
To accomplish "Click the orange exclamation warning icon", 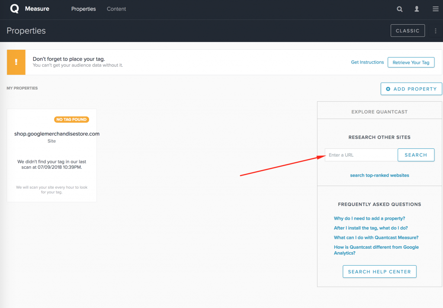I will tap(16, 62).
